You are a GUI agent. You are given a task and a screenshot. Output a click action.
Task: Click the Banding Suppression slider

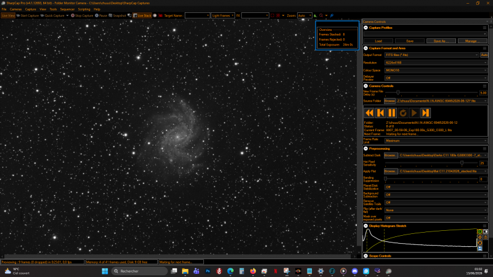point(431,179)
